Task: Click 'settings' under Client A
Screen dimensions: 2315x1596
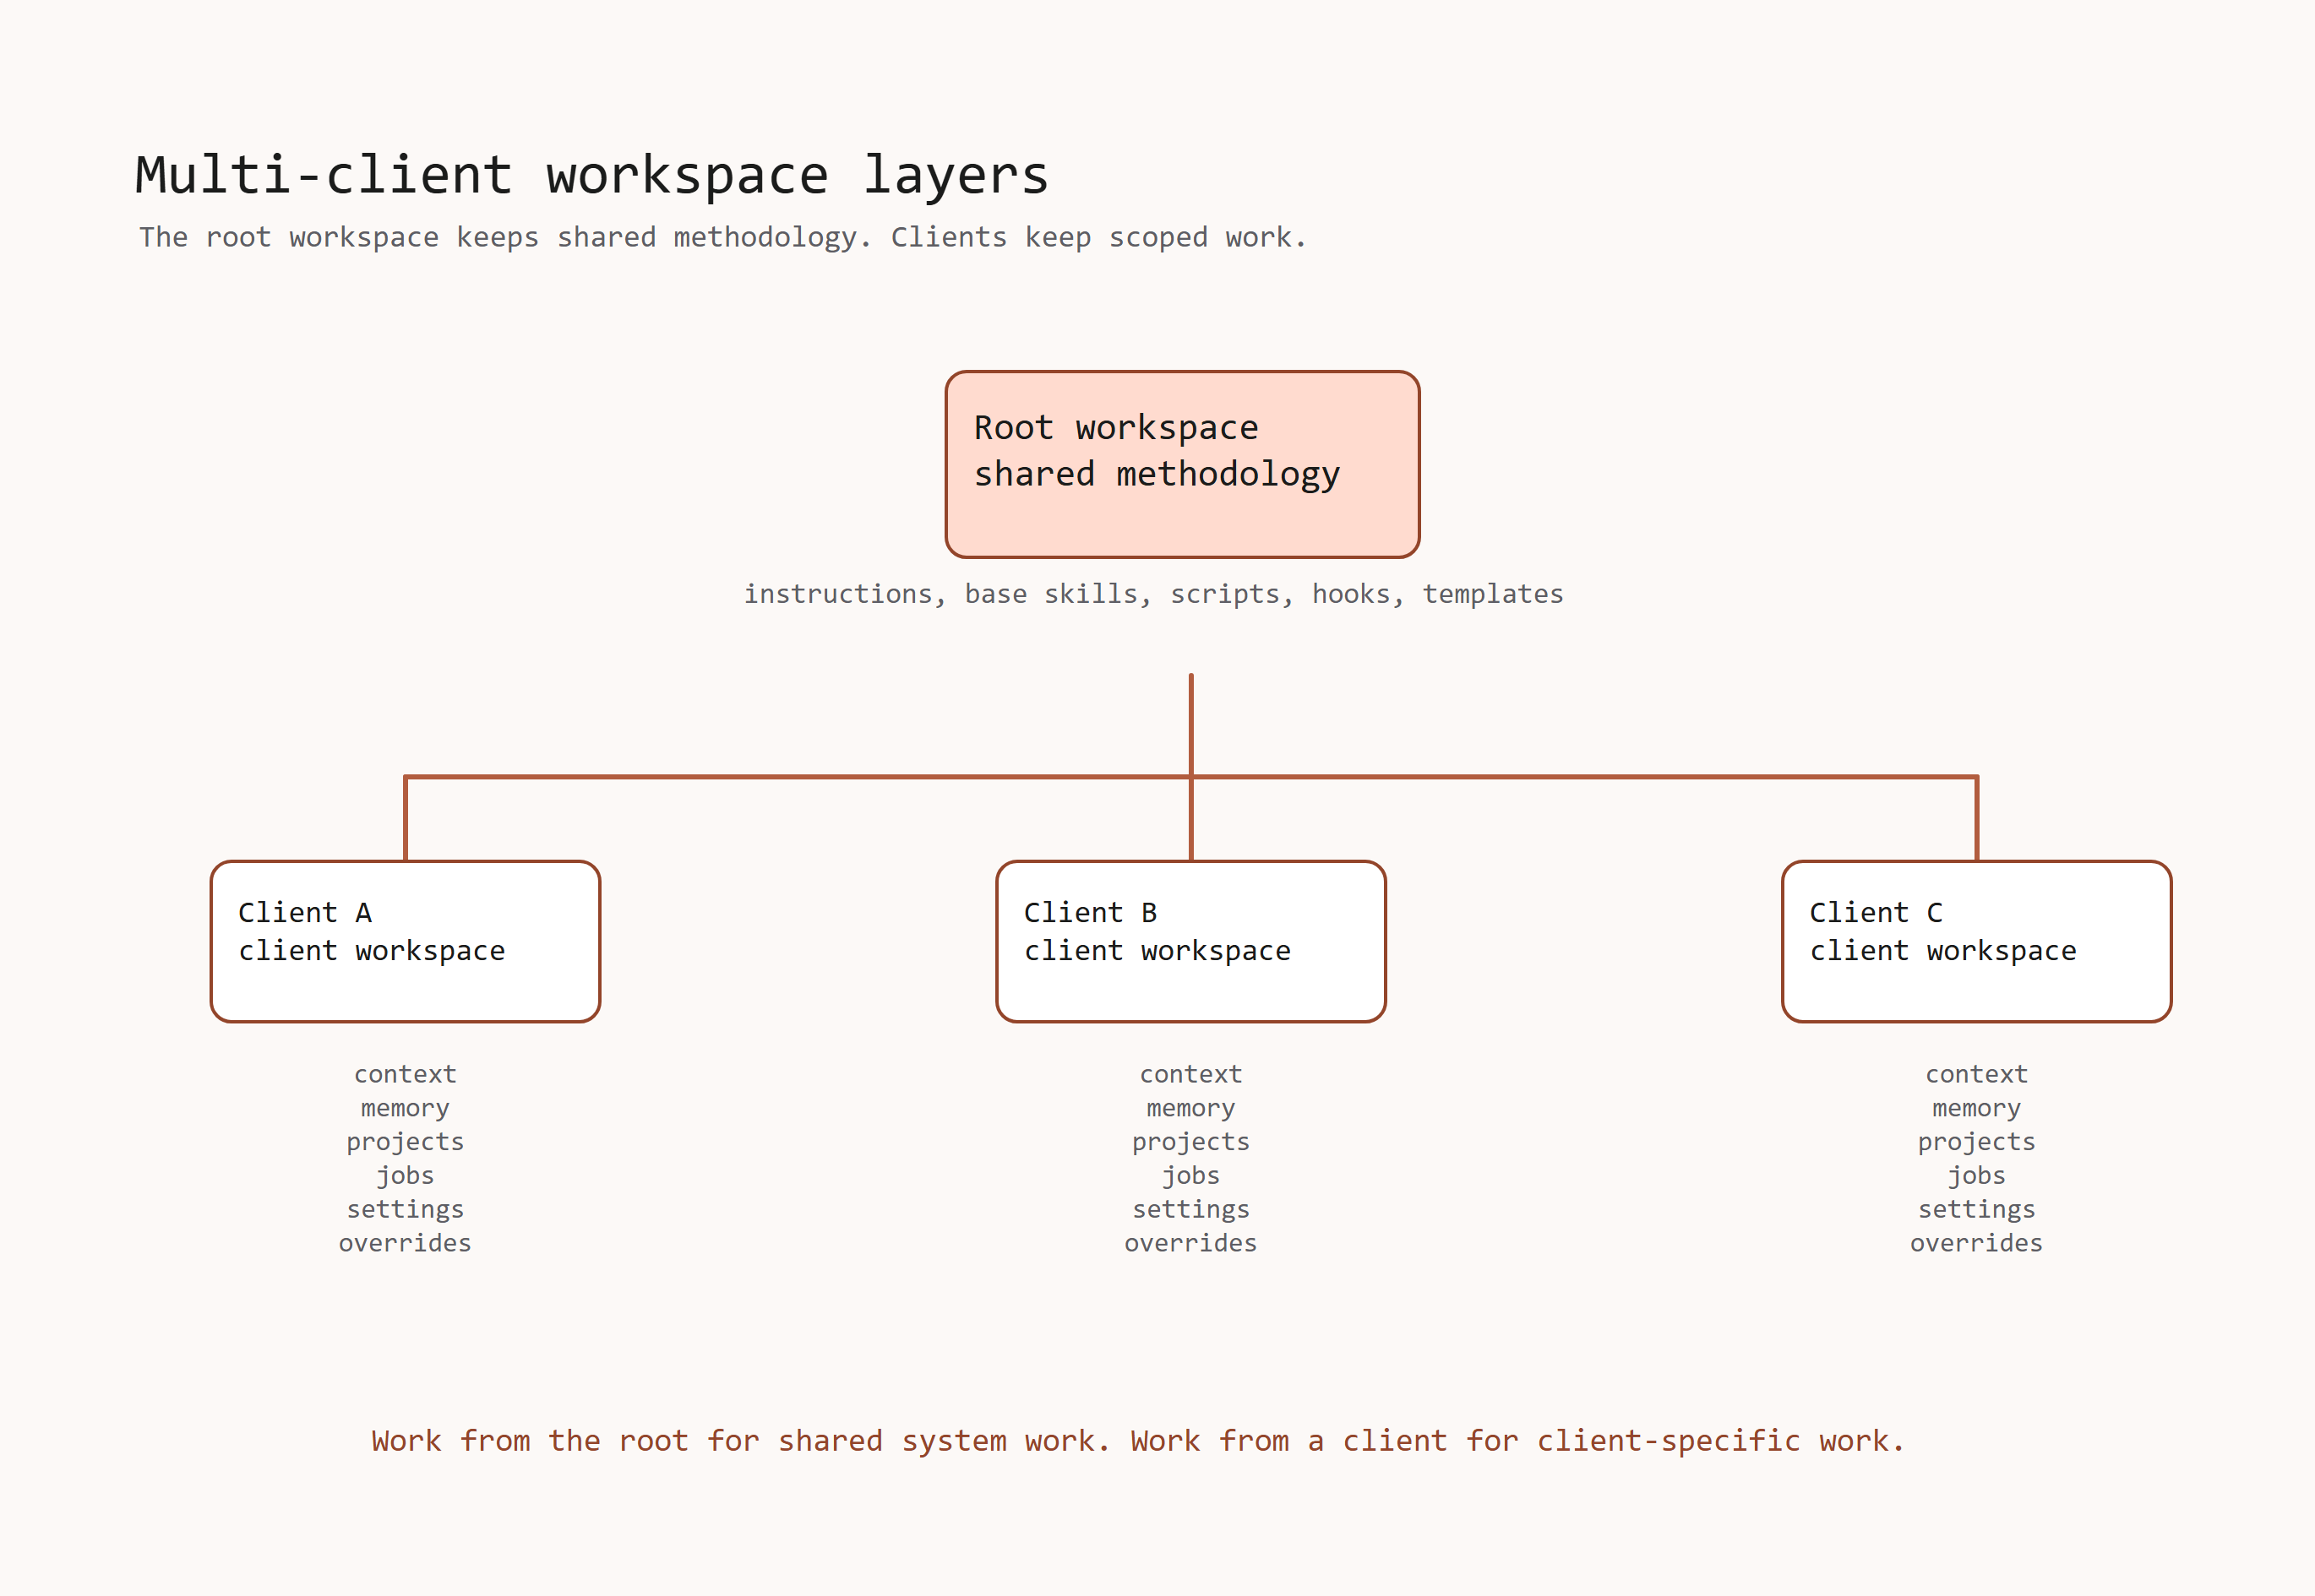Action: point(406,1210)
